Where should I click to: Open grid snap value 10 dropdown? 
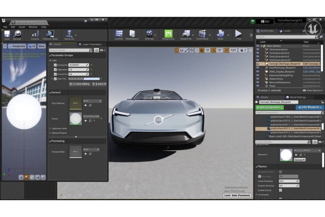(x=207, y=50)
